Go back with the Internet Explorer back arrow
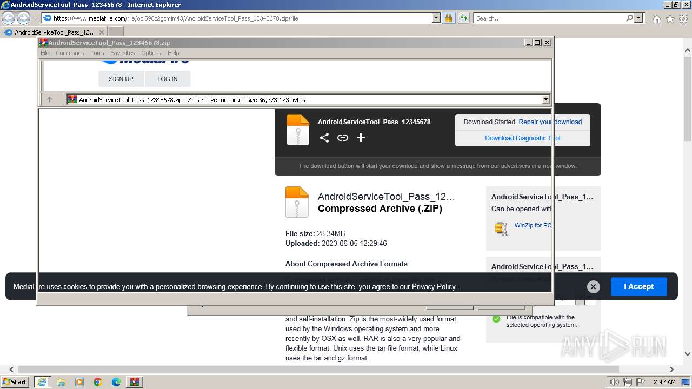692x389 pixels. coord(9,18)
